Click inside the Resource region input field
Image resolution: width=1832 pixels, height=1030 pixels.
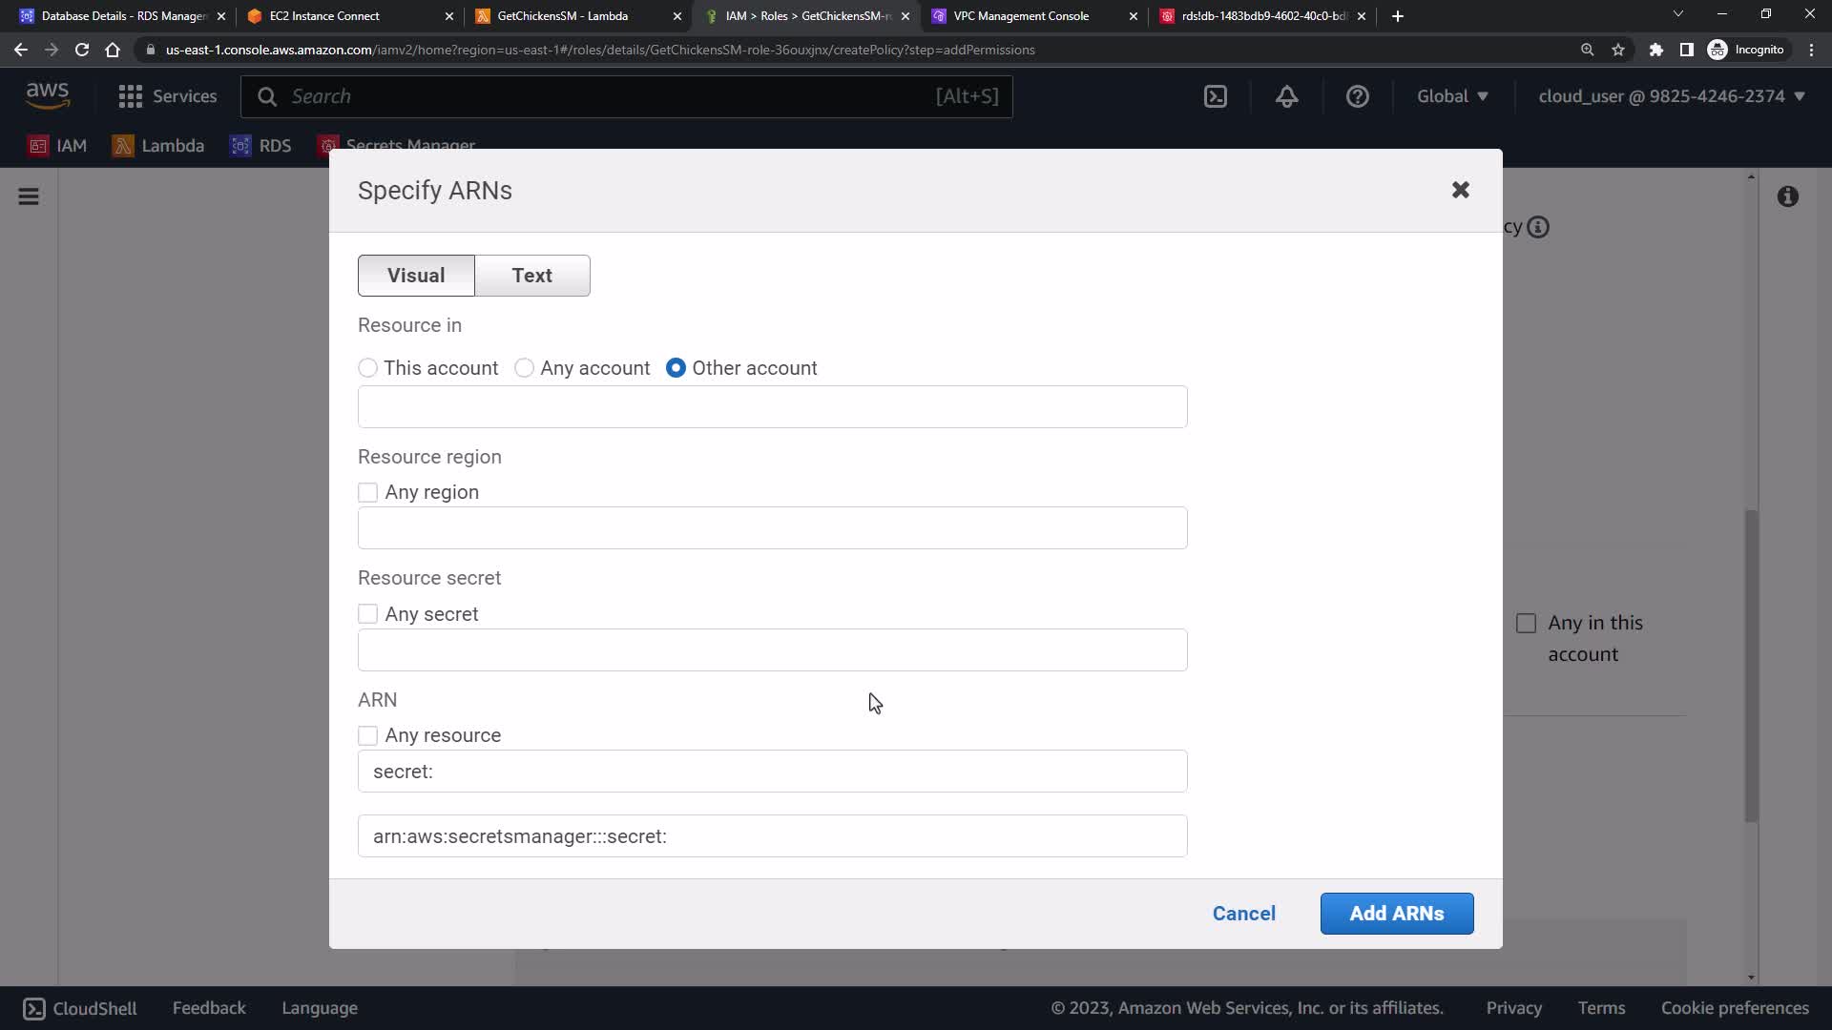(772, 528)
